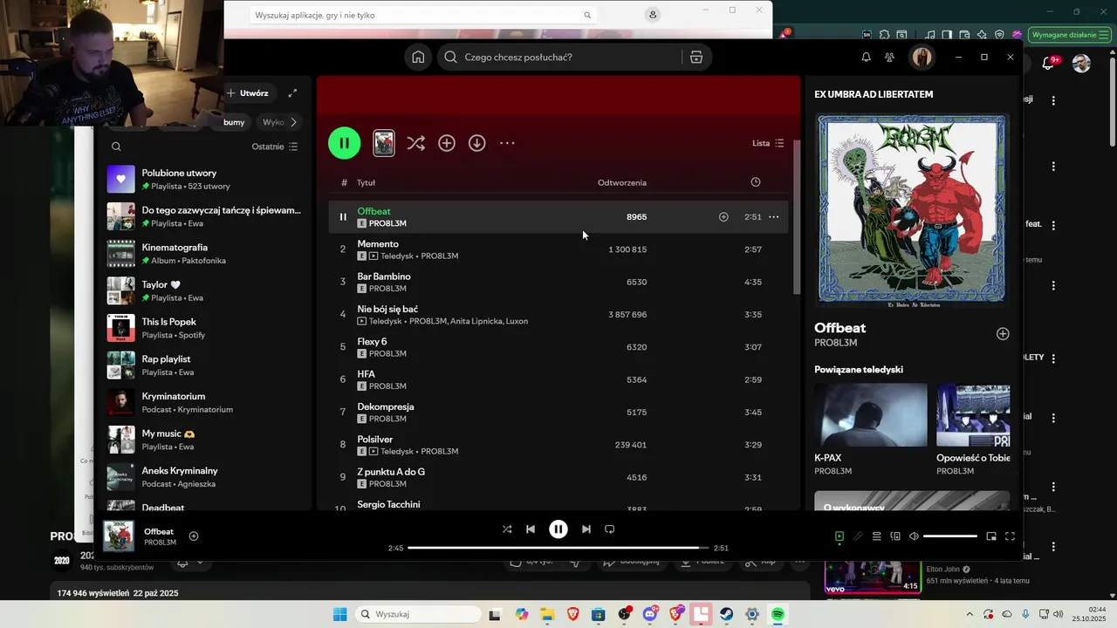Open the 'EX UMBRA AD LIBERTATEM' panel title
Screen dimensions: 1117x628
point(874,94)
